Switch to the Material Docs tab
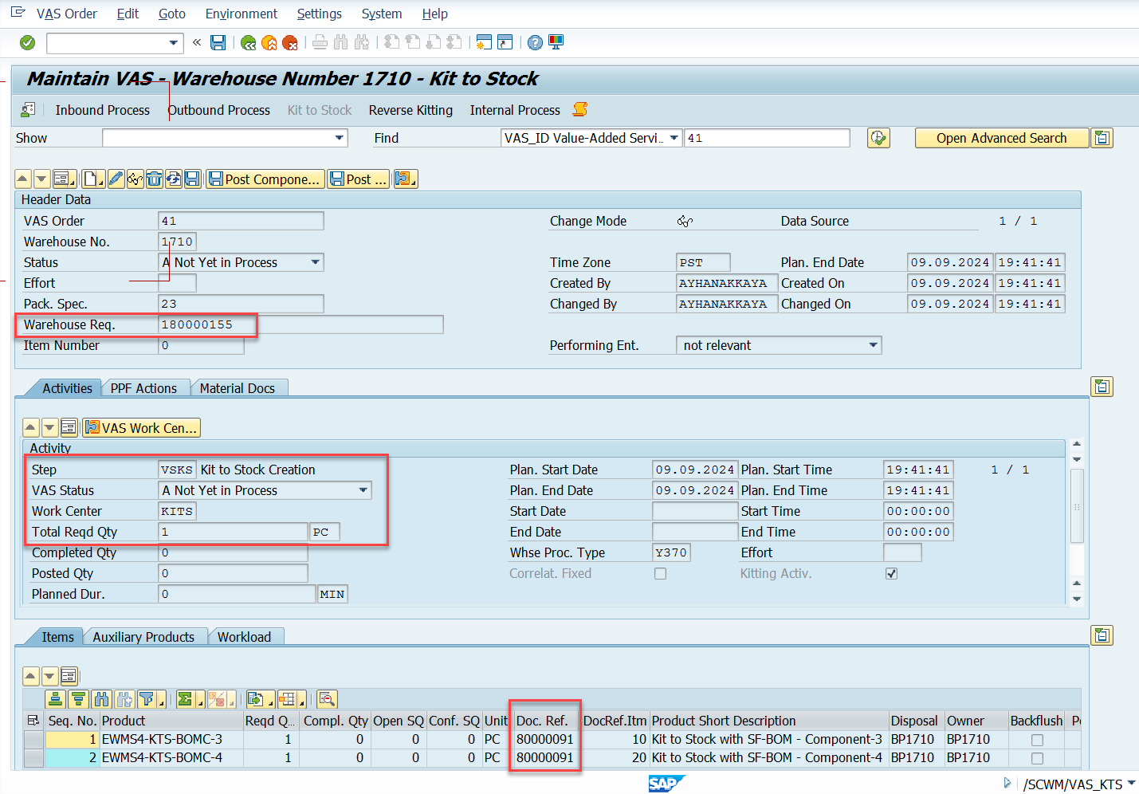Viewport: 1139px width, 794px height. [238, 388]
